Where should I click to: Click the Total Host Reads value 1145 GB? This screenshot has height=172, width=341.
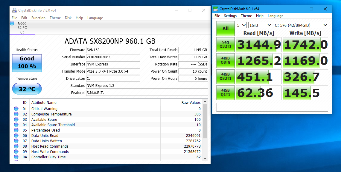[x=193, y=50]
